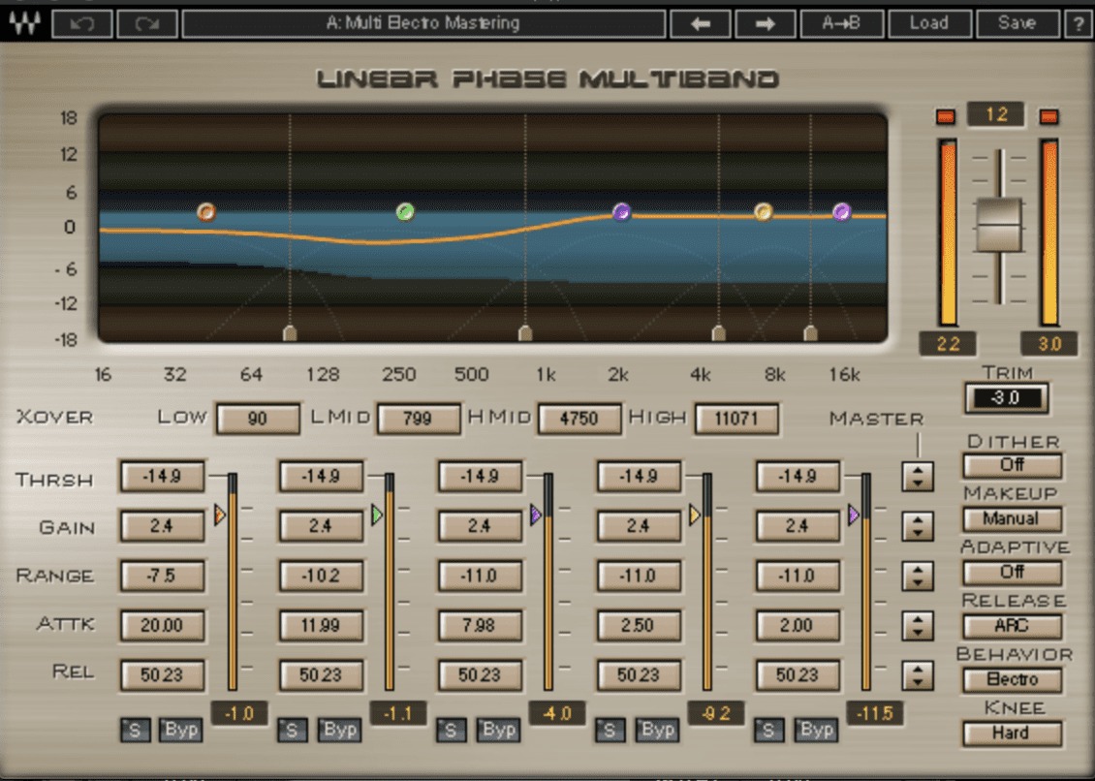This screenshot has width=1095, height=781.
Task: Click the Knee Hard button
Action: (x=1012, y=734)
